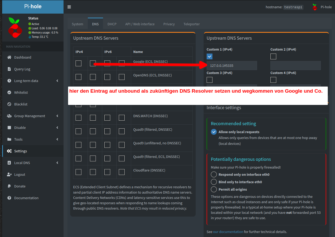Open the Teleporter tab
The height and width of the screenshot is (237, 335).
click(x=192, y=24)
